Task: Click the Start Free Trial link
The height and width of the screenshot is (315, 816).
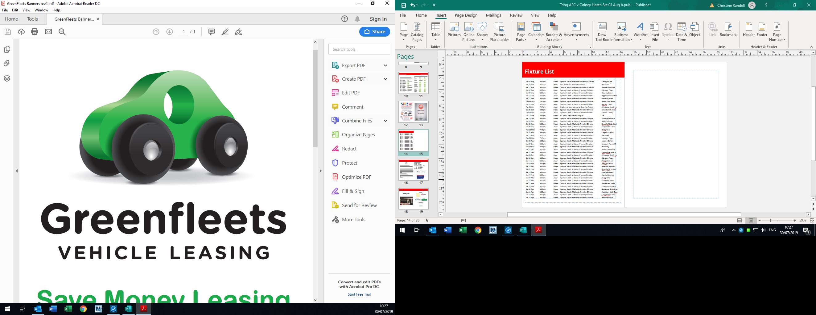Action: tap(359, 294)
